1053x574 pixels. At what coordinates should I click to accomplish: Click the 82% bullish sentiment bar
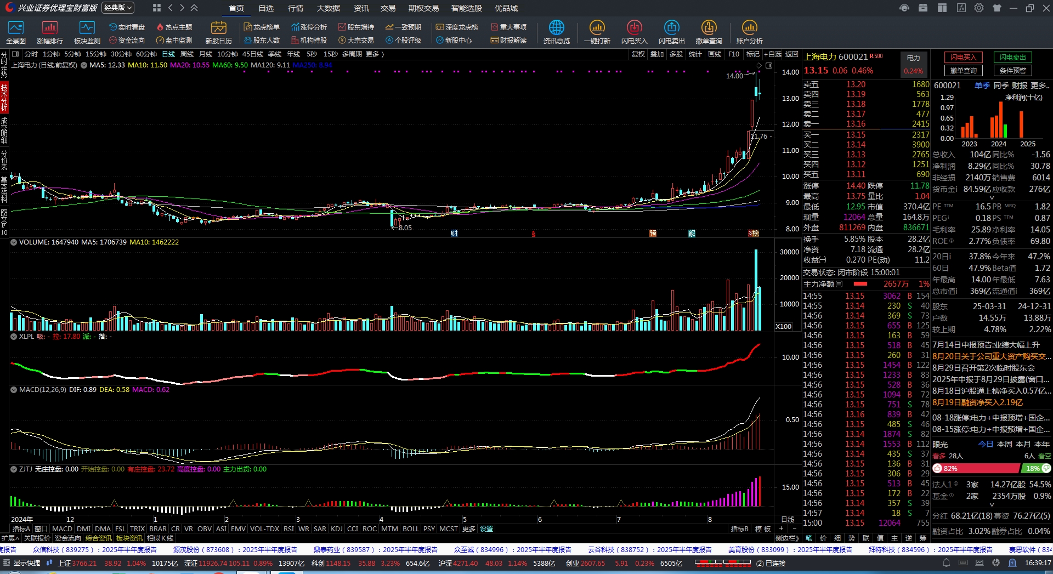975,469
